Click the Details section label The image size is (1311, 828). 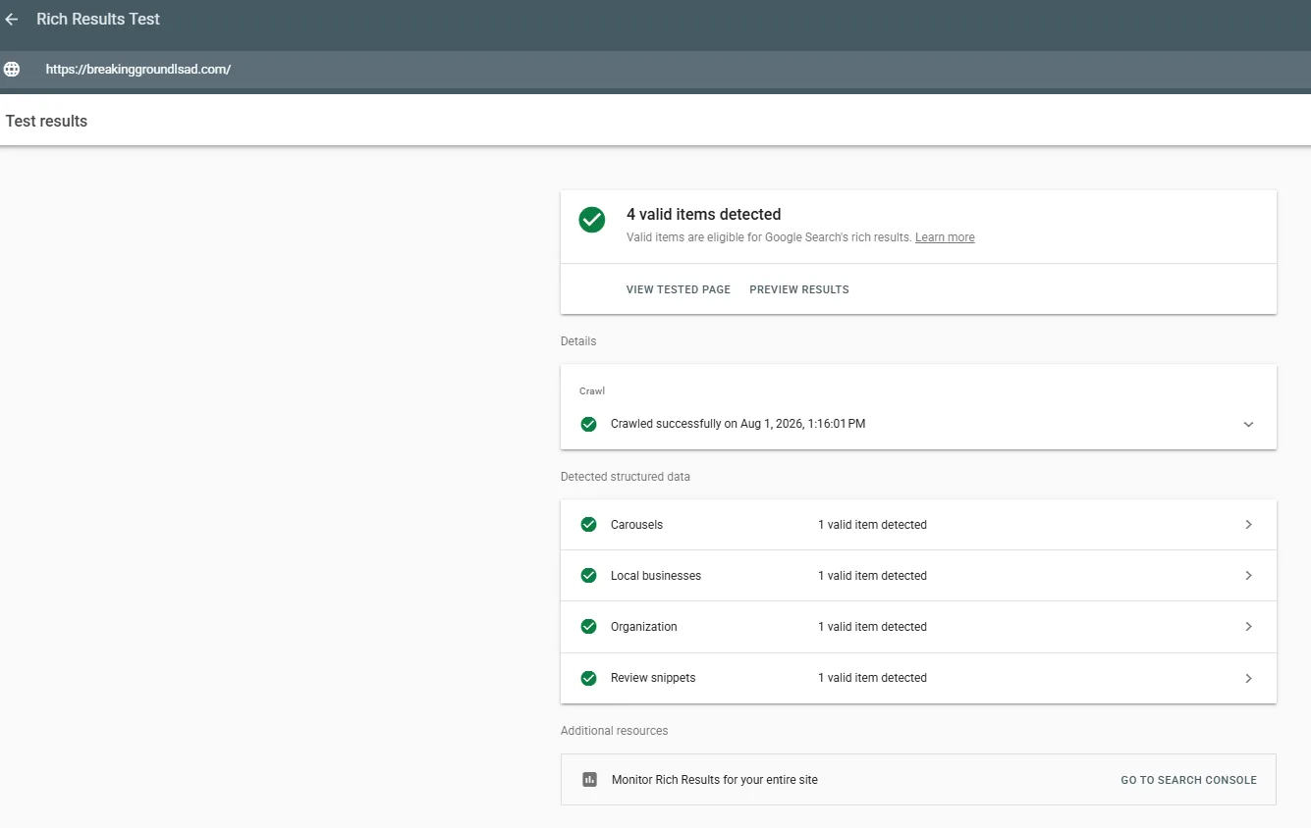pyautogui.click(x=578, y=341)
